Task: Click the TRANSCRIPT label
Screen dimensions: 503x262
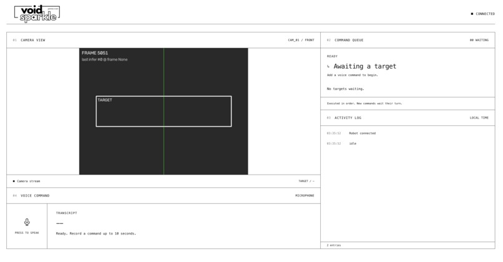Action: point(66,213)
